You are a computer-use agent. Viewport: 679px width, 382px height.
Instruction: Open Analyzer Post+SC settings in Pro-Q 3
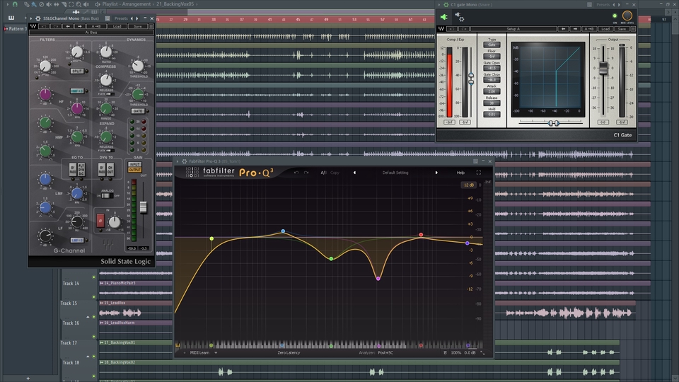point(385,352)
